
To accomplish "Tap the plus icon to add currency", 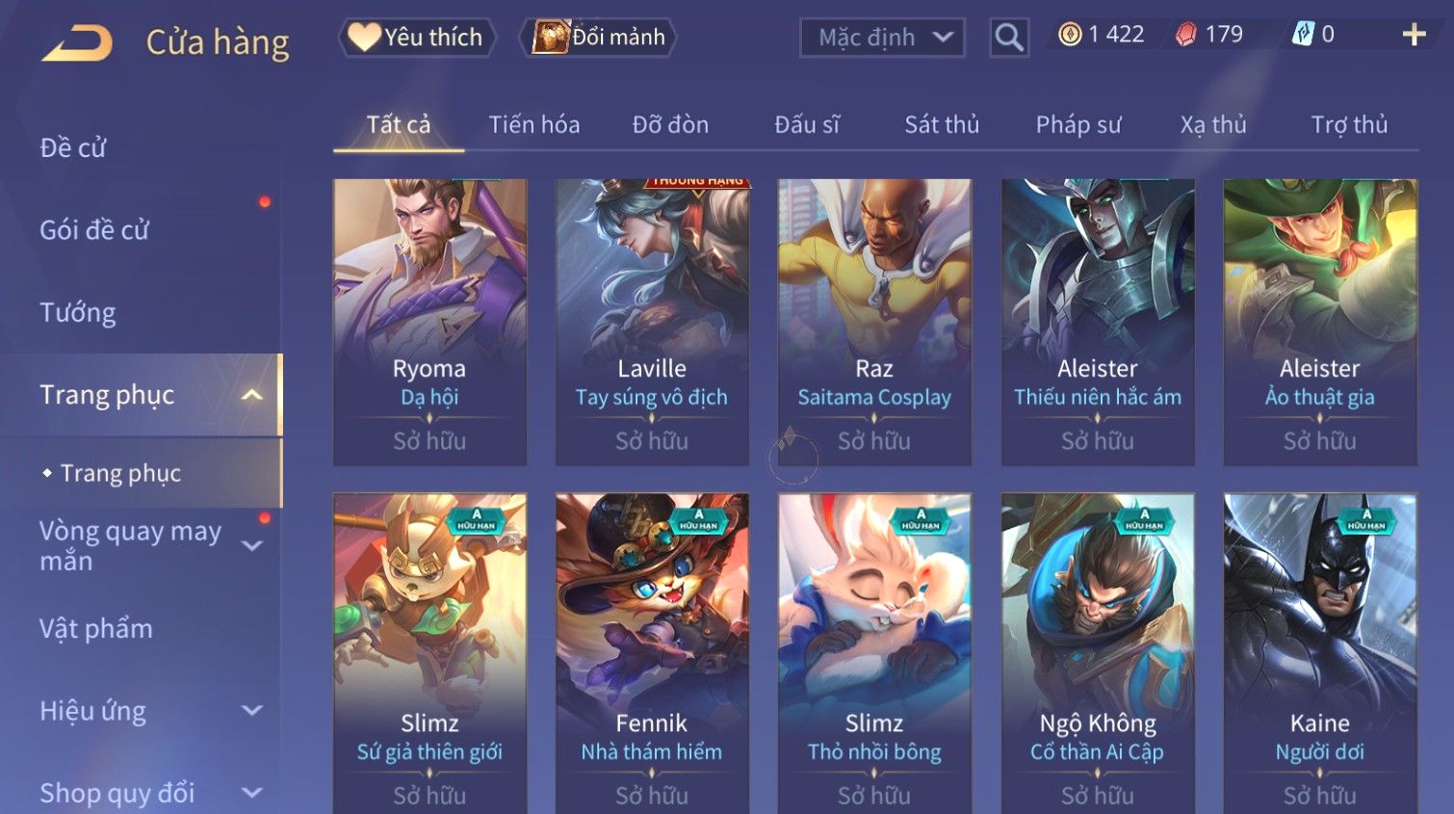I will pos(1414,35).
